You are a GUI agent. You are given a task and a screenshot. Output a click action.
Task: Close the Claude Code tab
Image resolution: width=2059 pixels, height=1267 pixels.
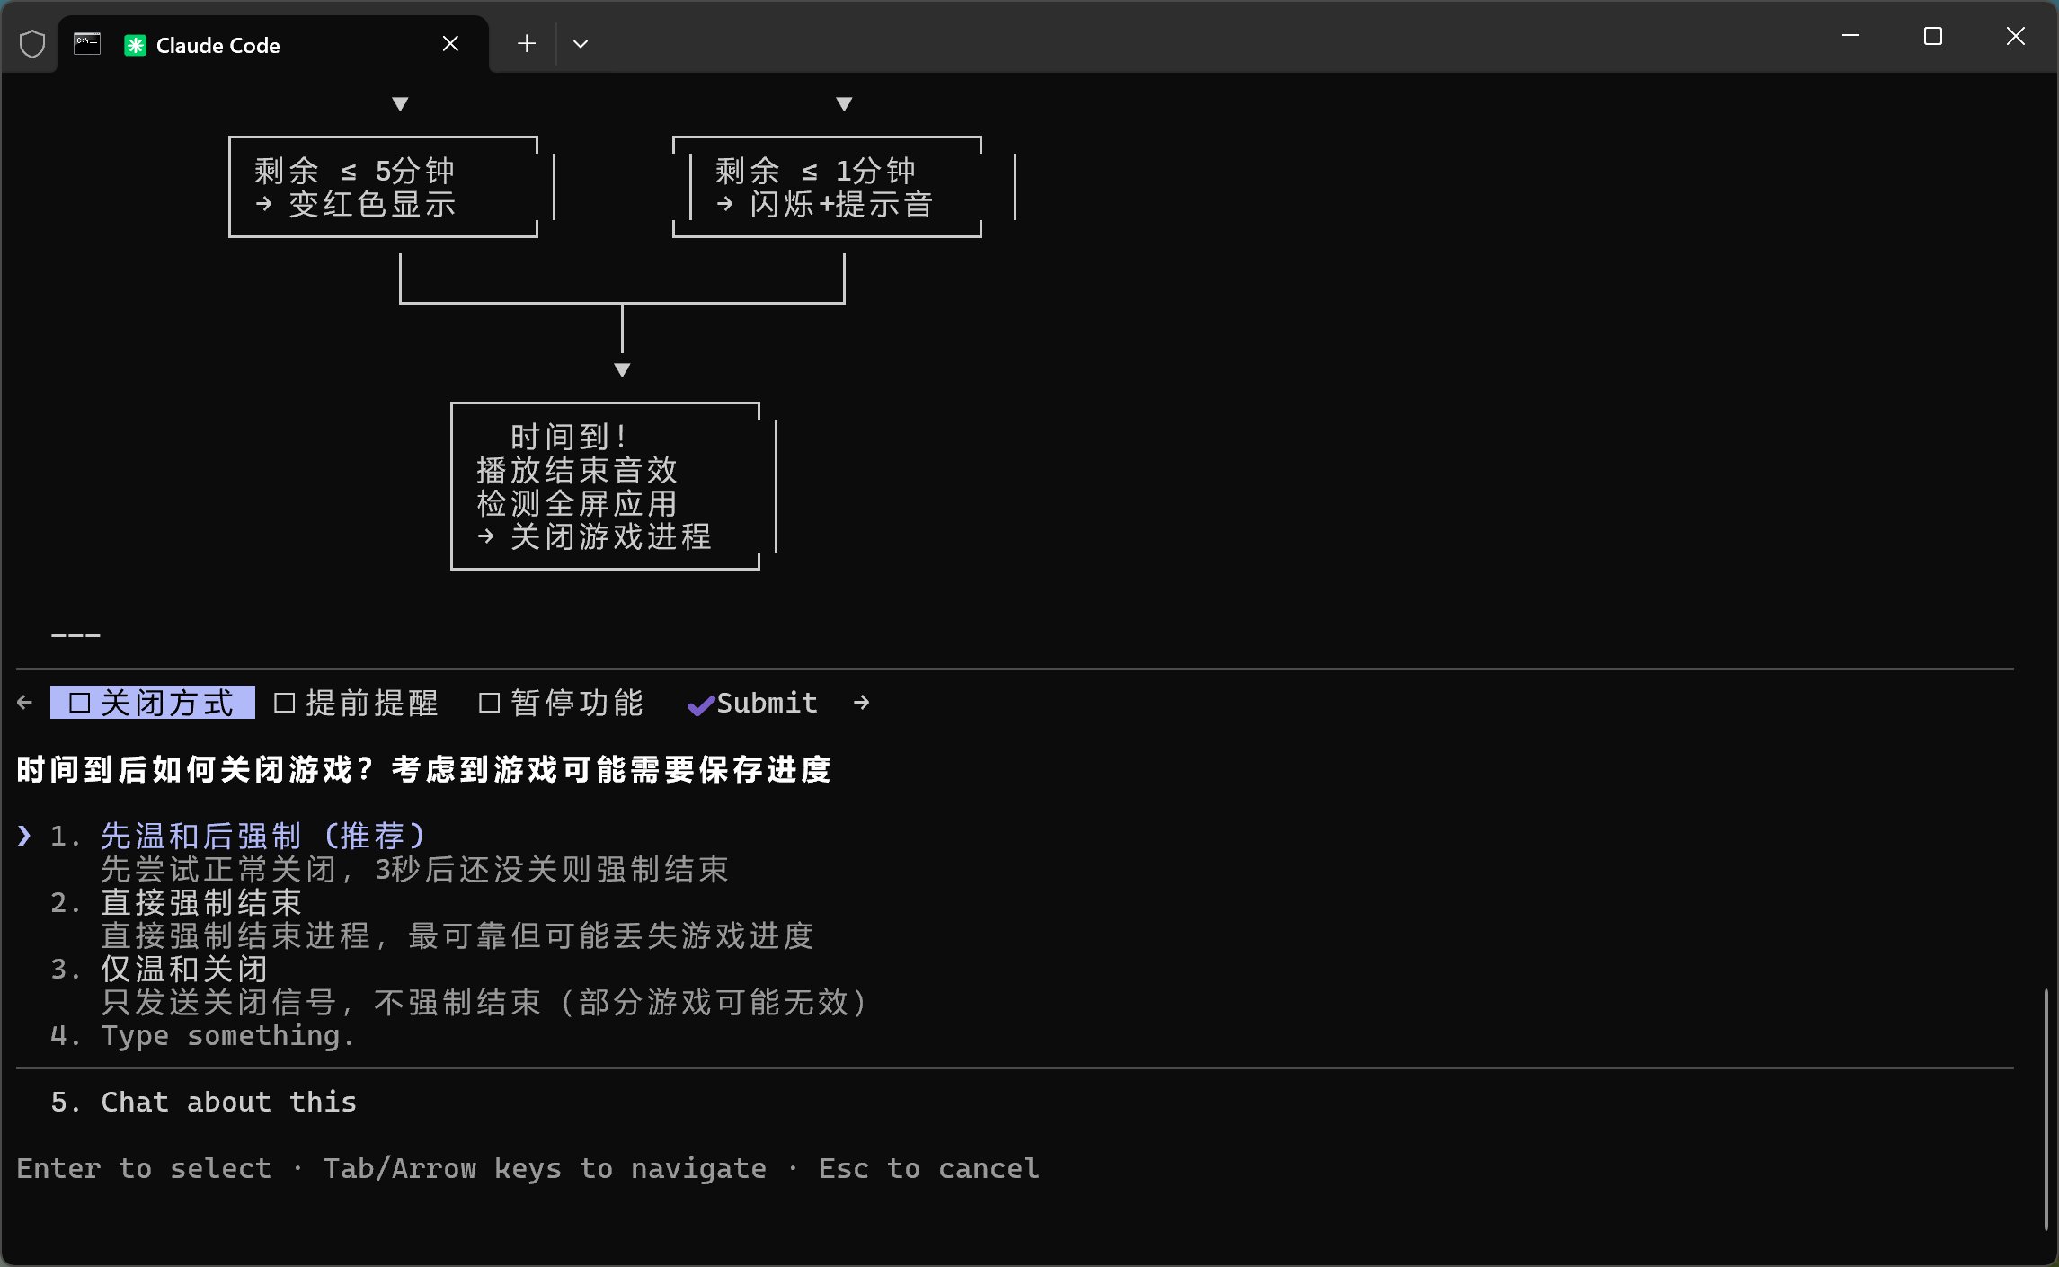(450, 44)
